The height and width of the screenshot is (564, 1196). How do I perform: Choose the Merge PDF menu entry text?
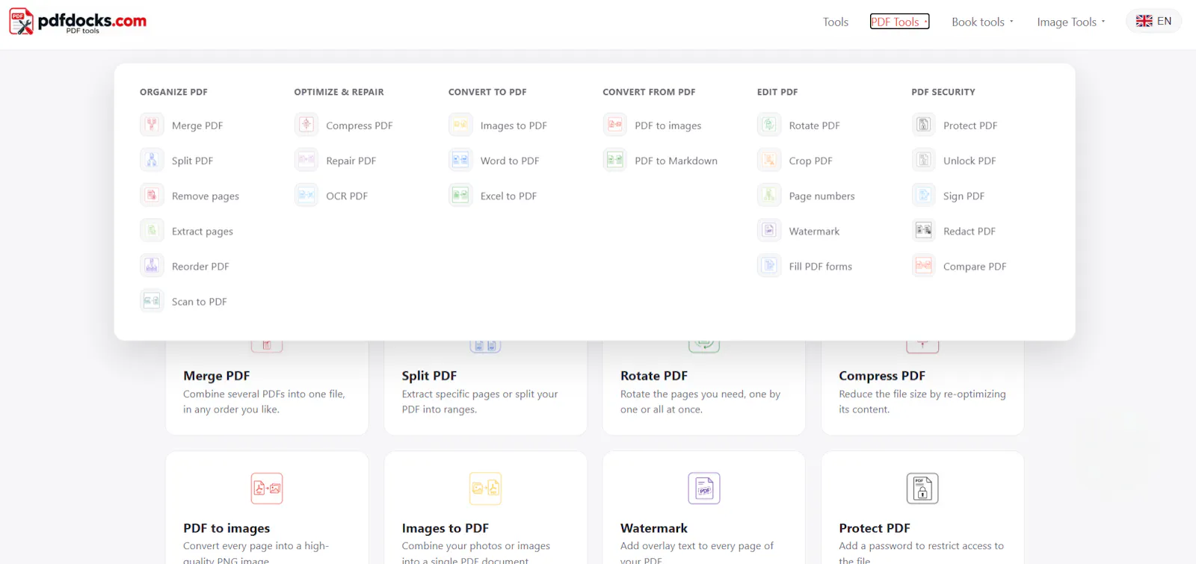click(x=197, y=125)
